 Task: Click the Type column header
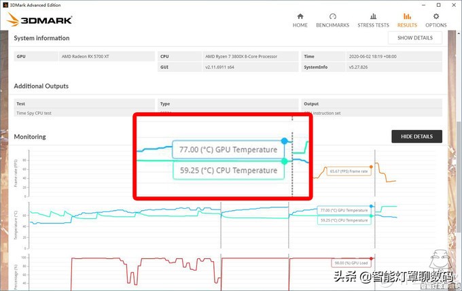pos(164,103)
